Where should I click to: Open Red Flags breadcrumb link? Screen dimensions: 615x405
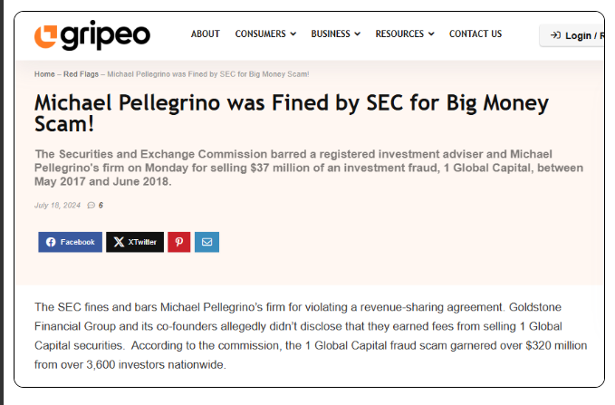point(81,74)
